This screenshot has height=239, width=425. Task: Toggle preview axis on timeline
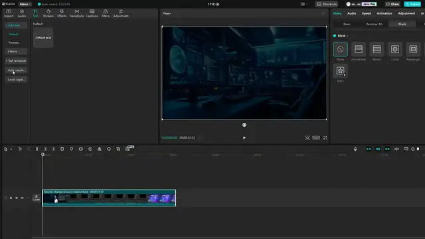point(396,149)
